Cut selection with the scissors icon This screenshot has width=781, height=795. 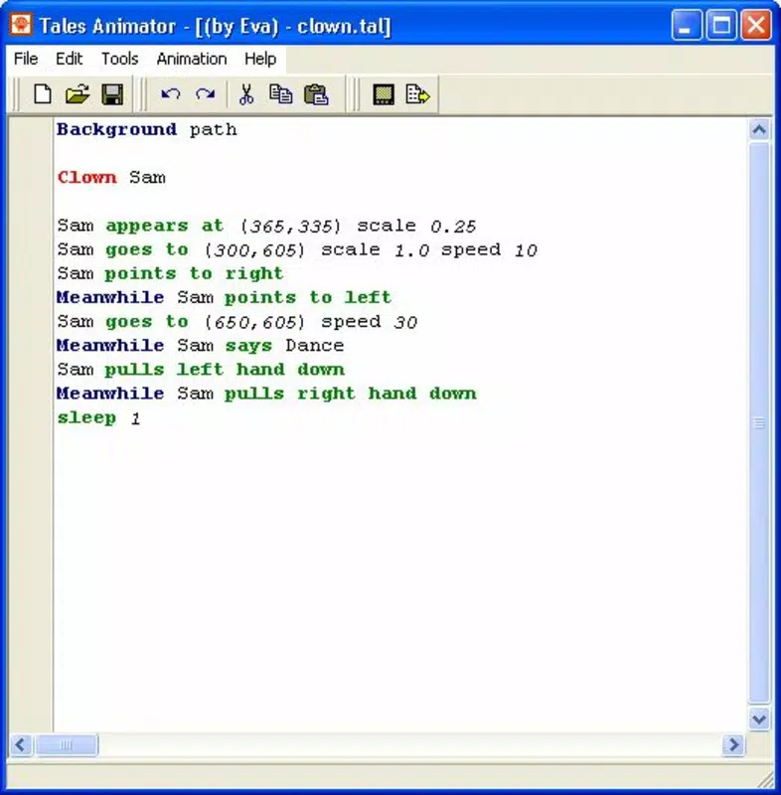pyautogui.click(x=246, y=94)
